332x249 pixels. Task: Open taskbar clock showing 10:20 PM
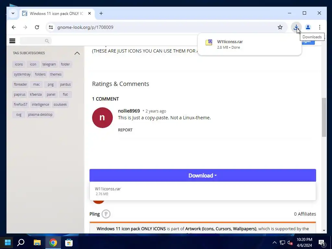pyautogui.click(x=304, y=243)
